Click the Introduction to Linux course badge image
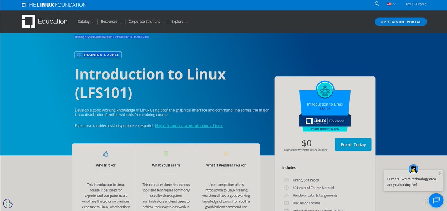447x211 pixels. click(x=325, y=106)
